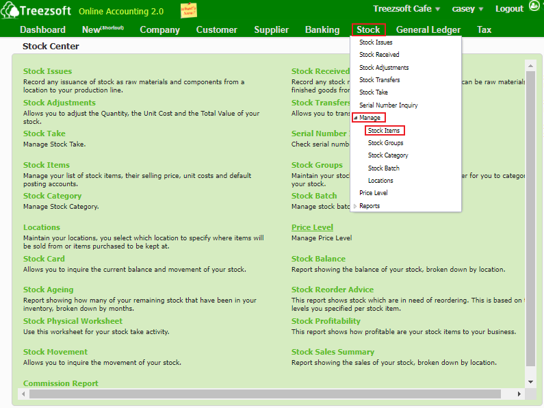Open the Stock Reorder Advice link
The image size is (544, 408).
[333, 290]
